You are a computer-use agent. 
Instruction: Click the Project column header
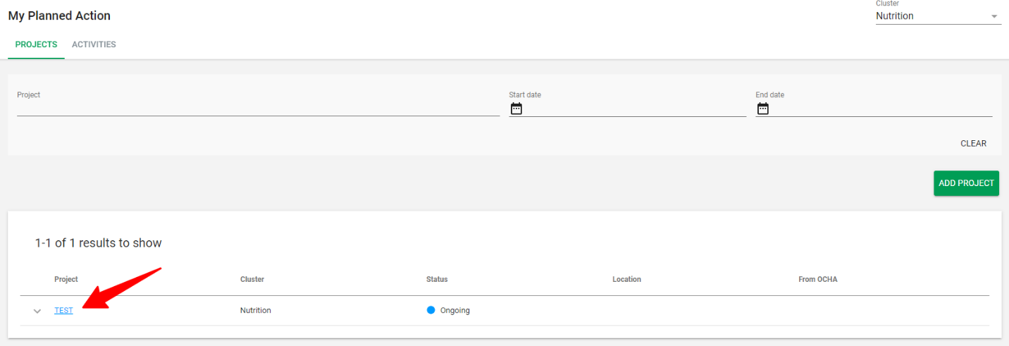pyautogui.click(x=66, y=280)
